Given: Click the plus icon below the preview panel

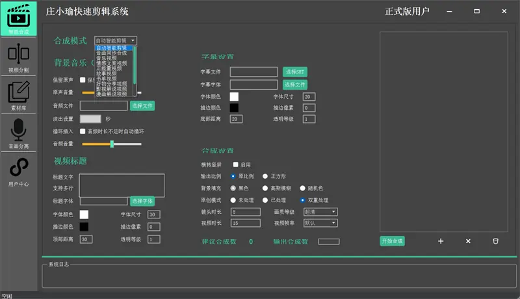Looking at the screenshot, I should tap(441, 241).
